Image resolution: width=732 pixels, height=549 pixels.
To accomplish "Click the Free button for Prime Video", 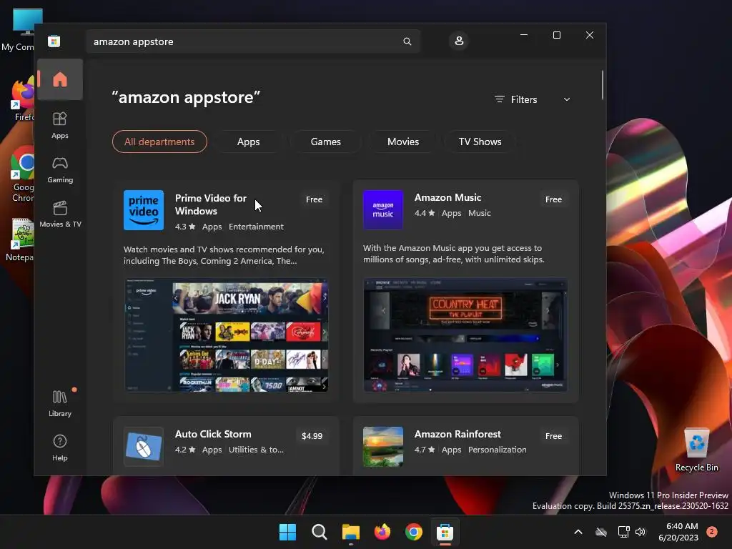I will click(x=315, y=199).
